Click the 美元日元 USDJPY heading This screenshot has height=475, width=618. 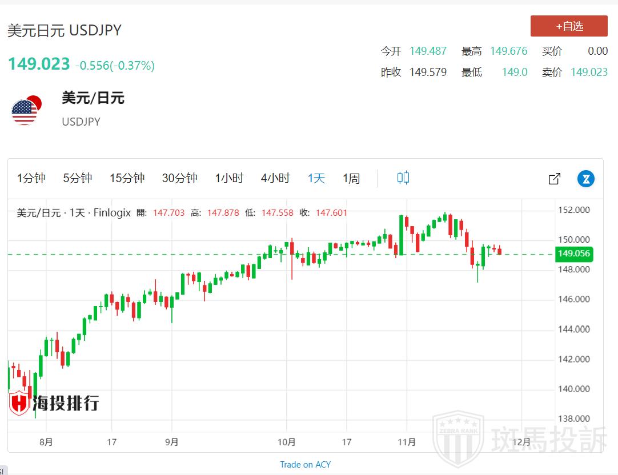(65, 30)
